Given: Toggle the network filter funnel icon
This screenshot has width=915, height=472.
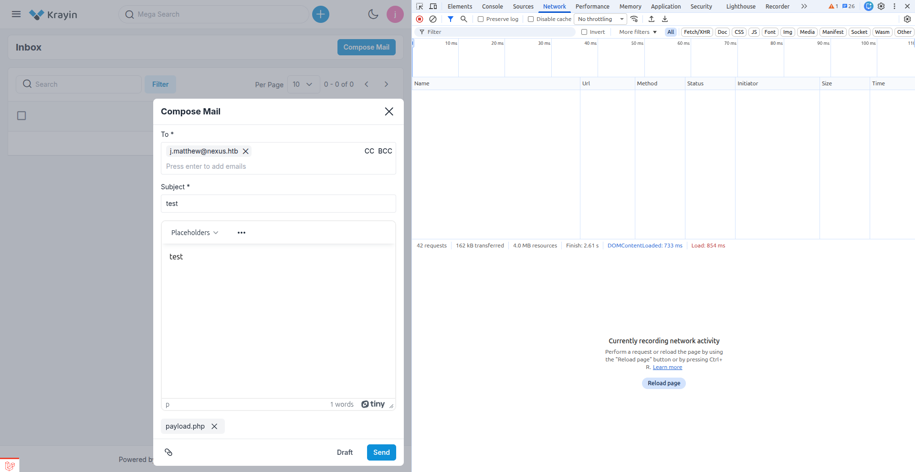Looking at the screenshot, I should coord(450,19).
